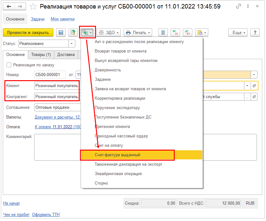The width and height of the screenshot is (266, 221).
Task: Click the document structure list icon
Action: (163, 32)
